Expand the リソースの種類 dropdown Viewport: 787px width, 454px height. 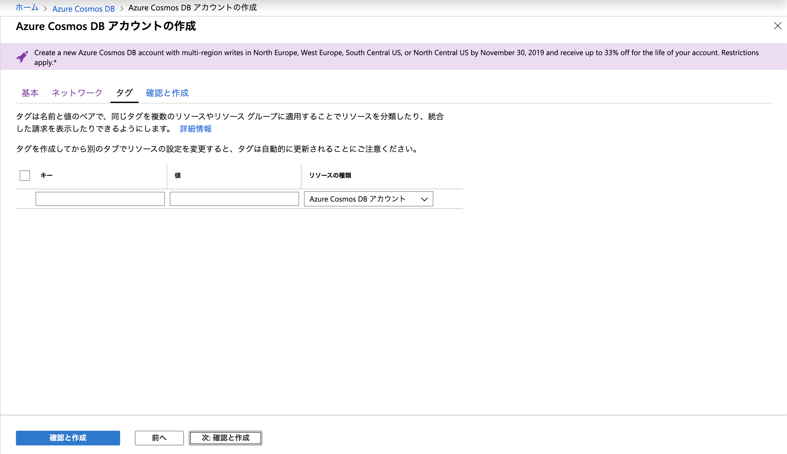[x=368, y=199]
